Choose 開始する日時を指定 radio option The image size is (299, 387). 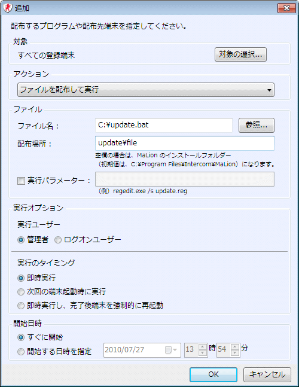(21, 351)
